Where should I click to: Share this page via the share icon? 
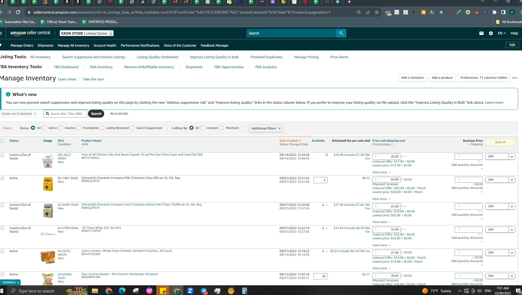[x=368, y=12]
